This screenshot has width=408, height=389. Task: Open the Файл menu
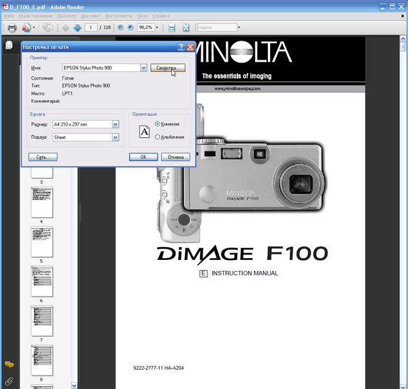point(9,16)
